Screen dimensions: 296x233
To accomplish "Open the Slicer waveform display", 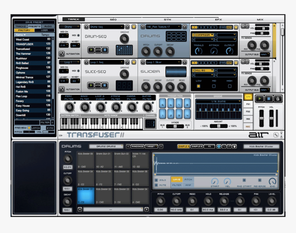I will (x=176, y=72).
